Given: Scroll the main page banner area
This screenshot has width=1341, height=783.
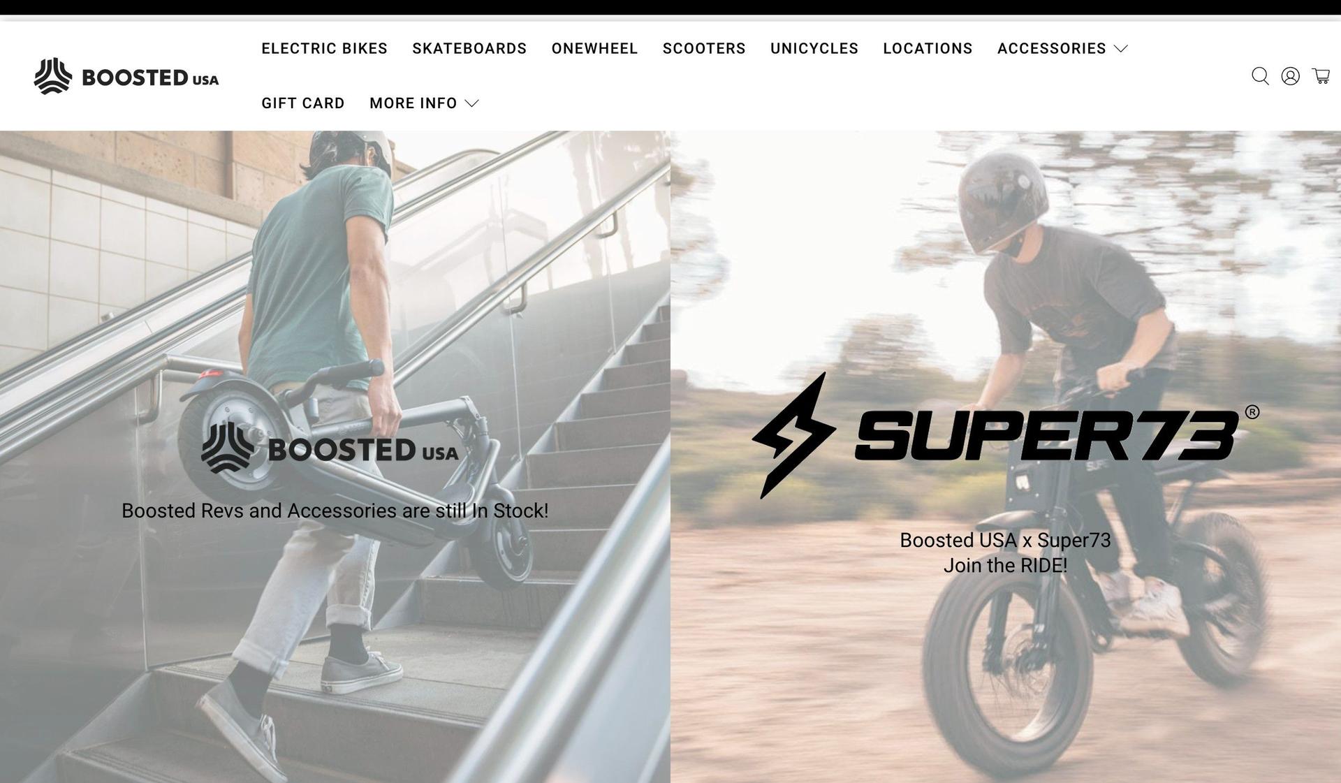Looking at the screenshot, I should (670, 457).
